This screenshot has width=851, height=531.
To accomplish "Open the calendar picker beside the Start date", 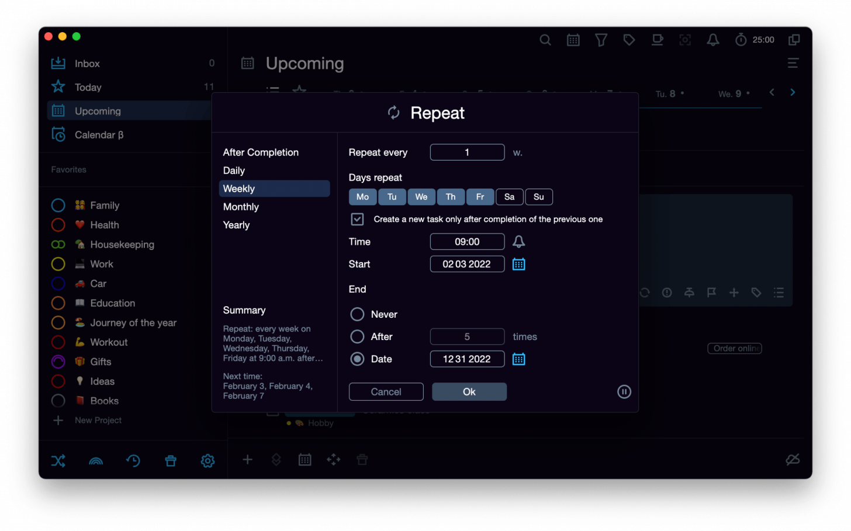I will (518, 263).
